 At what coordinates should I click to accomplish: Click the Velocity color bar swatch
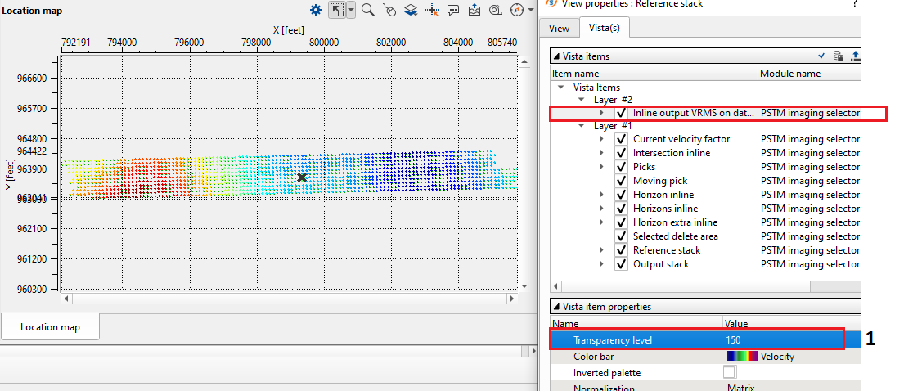[x=742, y=357]
